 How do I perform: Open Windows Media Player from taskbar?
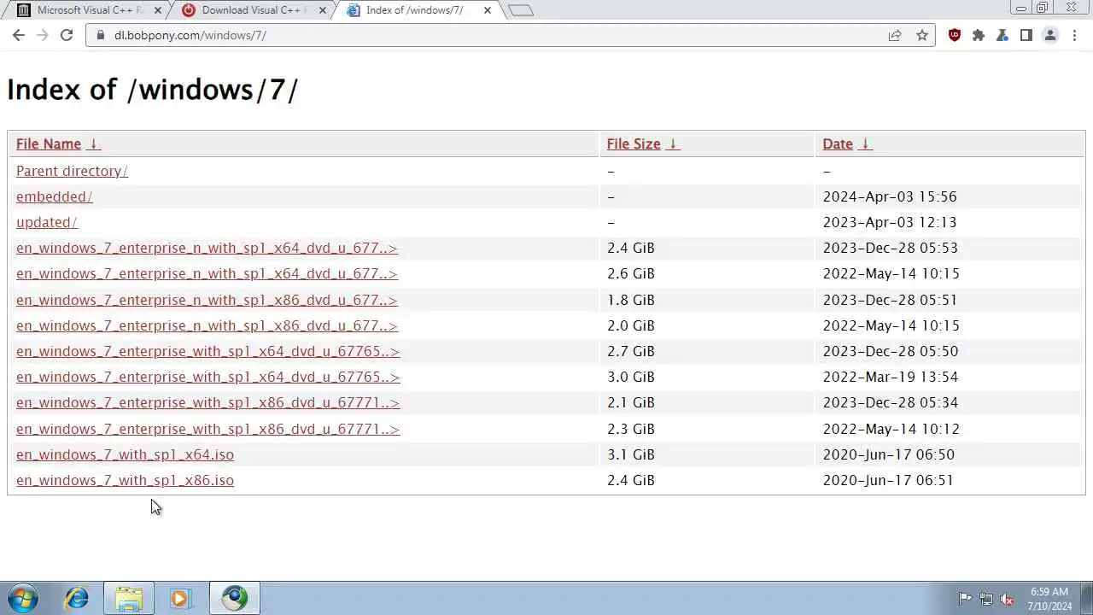[x=180, y=599]
